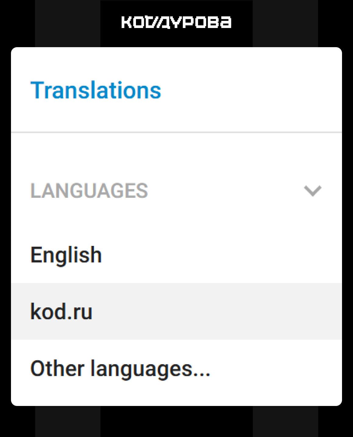Browse more via Other languages...

(x=120, y=369)
